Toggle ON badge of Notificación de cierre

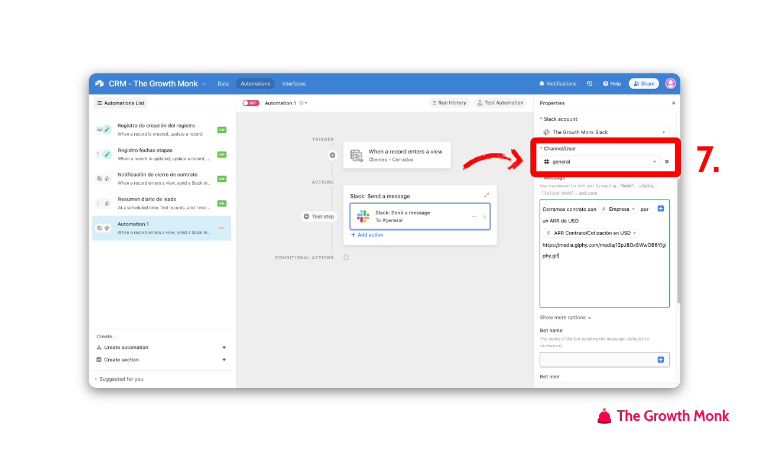pos(222,179)
